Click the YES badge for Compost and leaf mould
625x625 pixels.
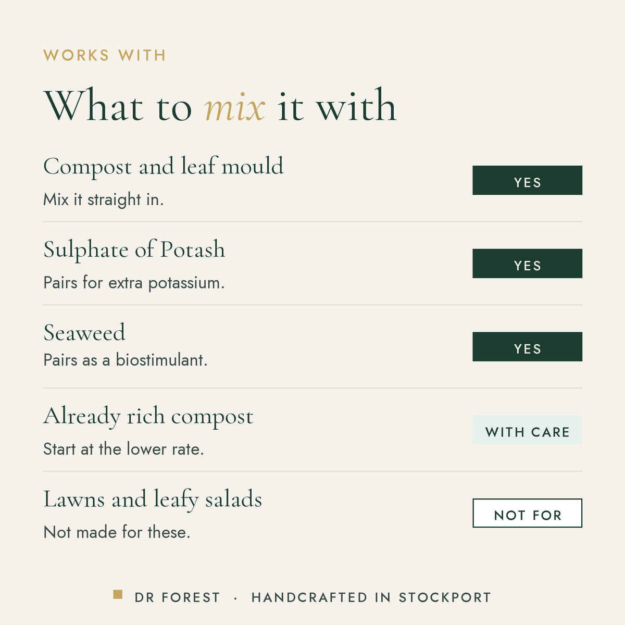[527, 180]
